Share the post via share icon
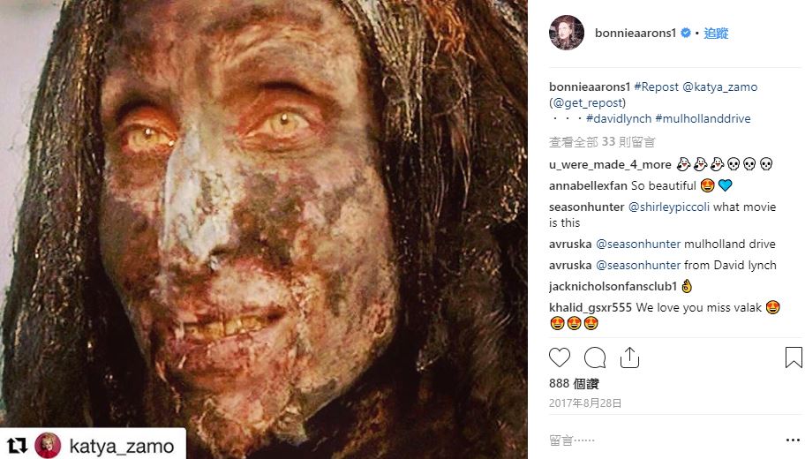Screen dimensions: 805x459 pos(629,357)
